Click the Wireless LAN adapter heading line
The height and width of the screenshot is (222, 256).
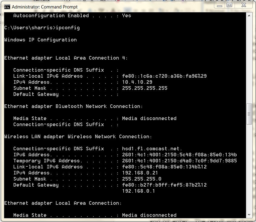click(x=78, y=137)
